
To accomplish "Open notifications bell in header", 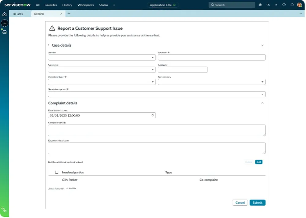I will tap(292, 5).
